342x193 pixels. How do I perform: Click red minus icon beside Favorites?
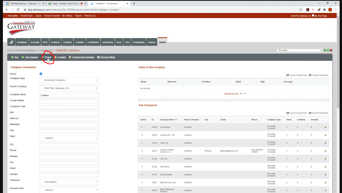pos(331,50)
